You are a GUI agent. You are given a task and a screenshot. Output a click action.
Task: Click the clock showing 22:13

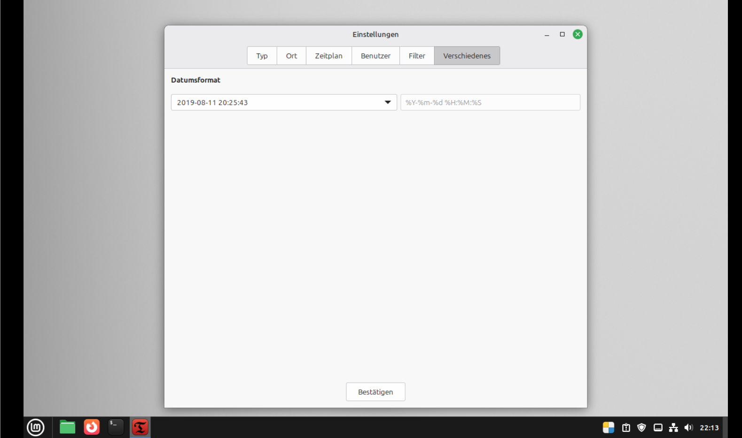709,427
